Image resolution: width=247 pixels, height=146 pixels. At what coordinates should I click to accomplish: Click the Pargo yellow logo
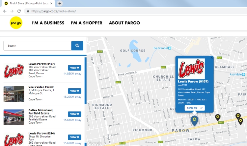[16, 23]
